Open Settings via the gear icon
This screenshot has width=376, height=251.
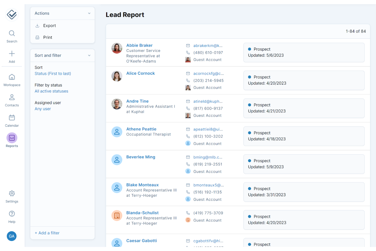(12, 193)
